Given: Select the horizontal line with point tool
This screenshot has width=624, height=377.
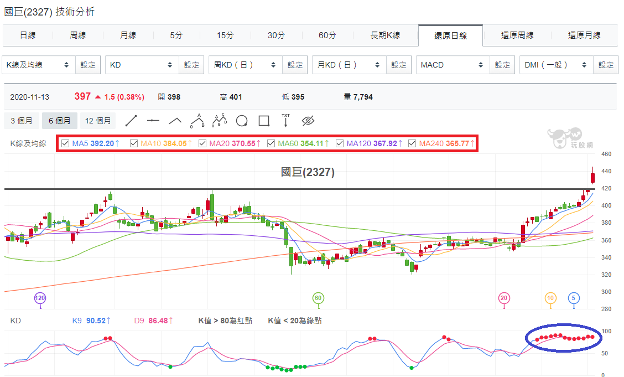Looking at the screenshot, I should click(x=153, y=121).
